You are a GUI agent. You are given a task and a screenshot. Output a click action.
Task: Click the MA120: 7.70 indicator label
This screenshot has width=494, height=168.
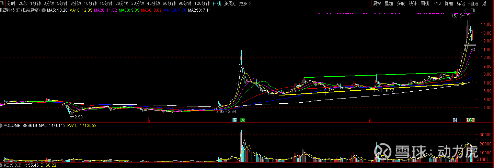point(175,10)
